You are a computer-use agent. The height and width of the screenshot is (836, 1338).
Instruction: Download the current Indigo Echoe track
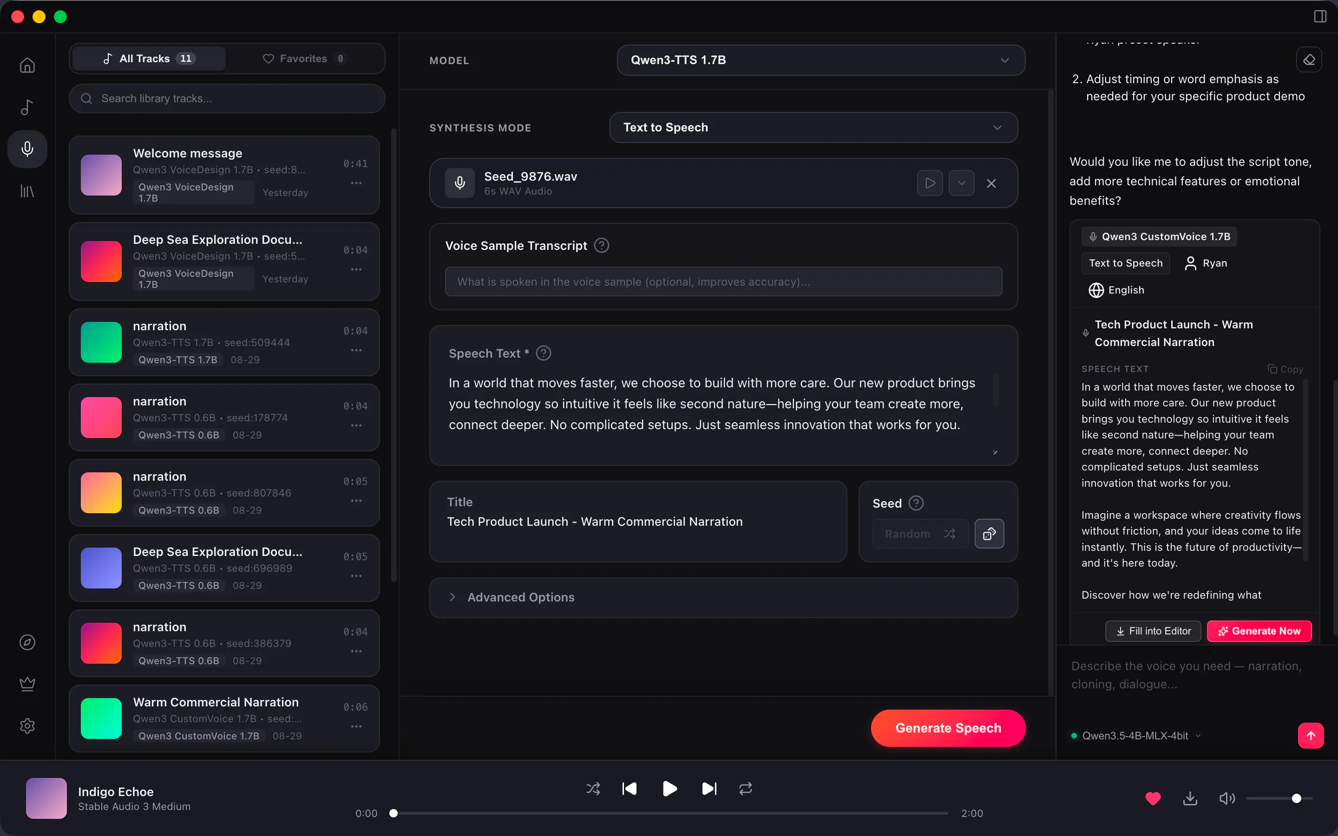pos(1190,798)
